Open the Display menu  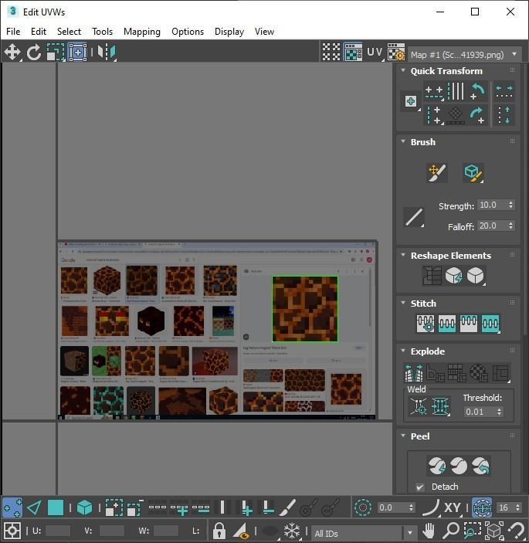(x=229, y=32)
